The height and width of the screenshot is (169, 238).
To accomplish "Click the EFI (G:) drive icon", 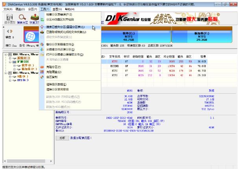I will [15, 80].
